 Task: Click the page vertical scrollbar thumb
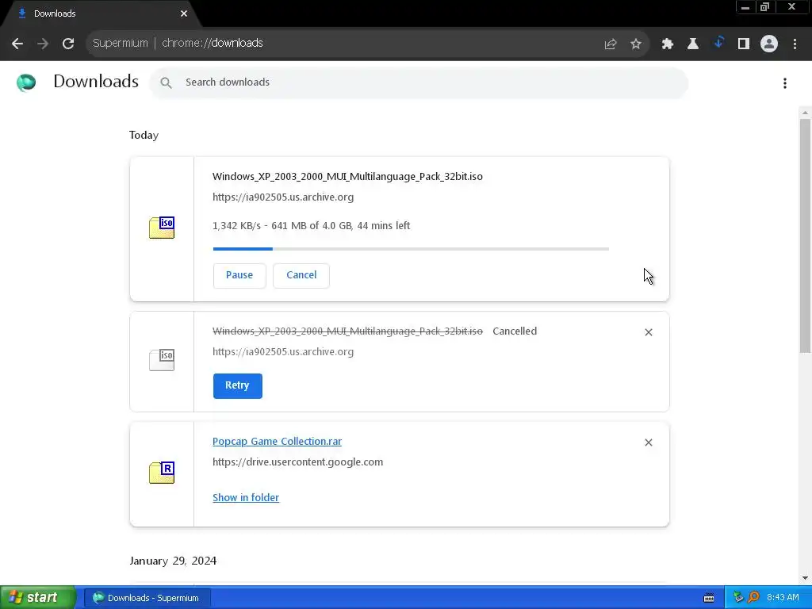point(805,236)
